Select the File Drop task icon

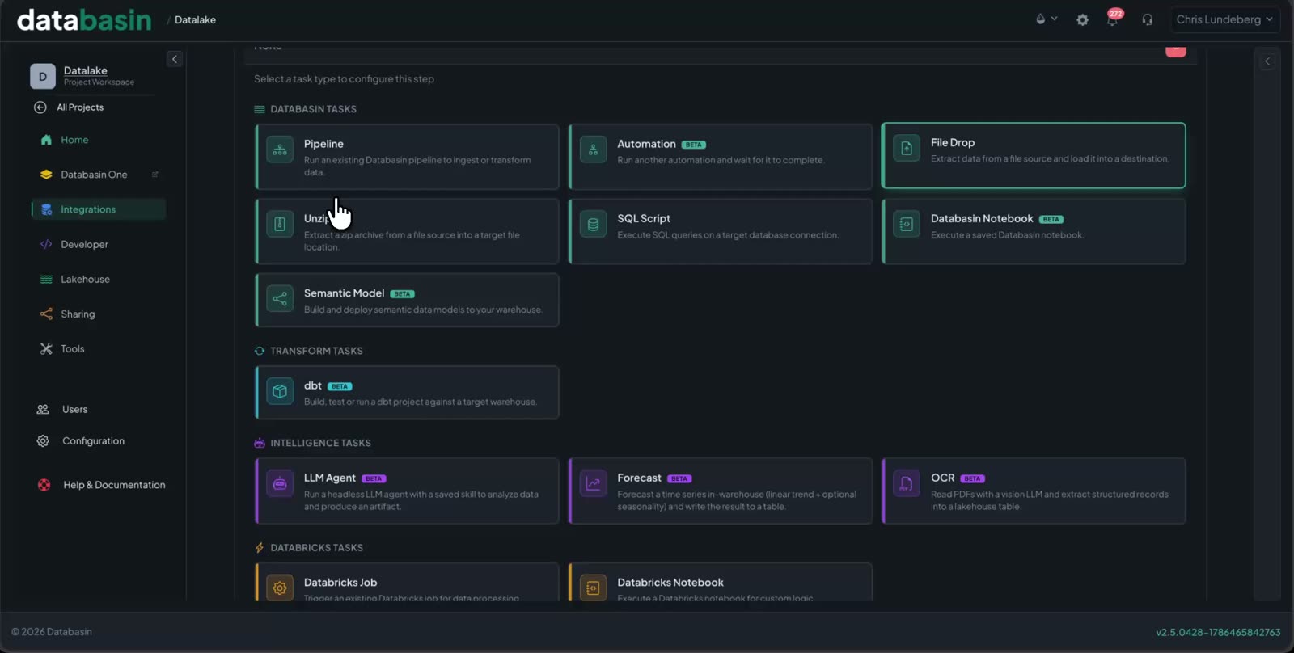coord(907,149)
